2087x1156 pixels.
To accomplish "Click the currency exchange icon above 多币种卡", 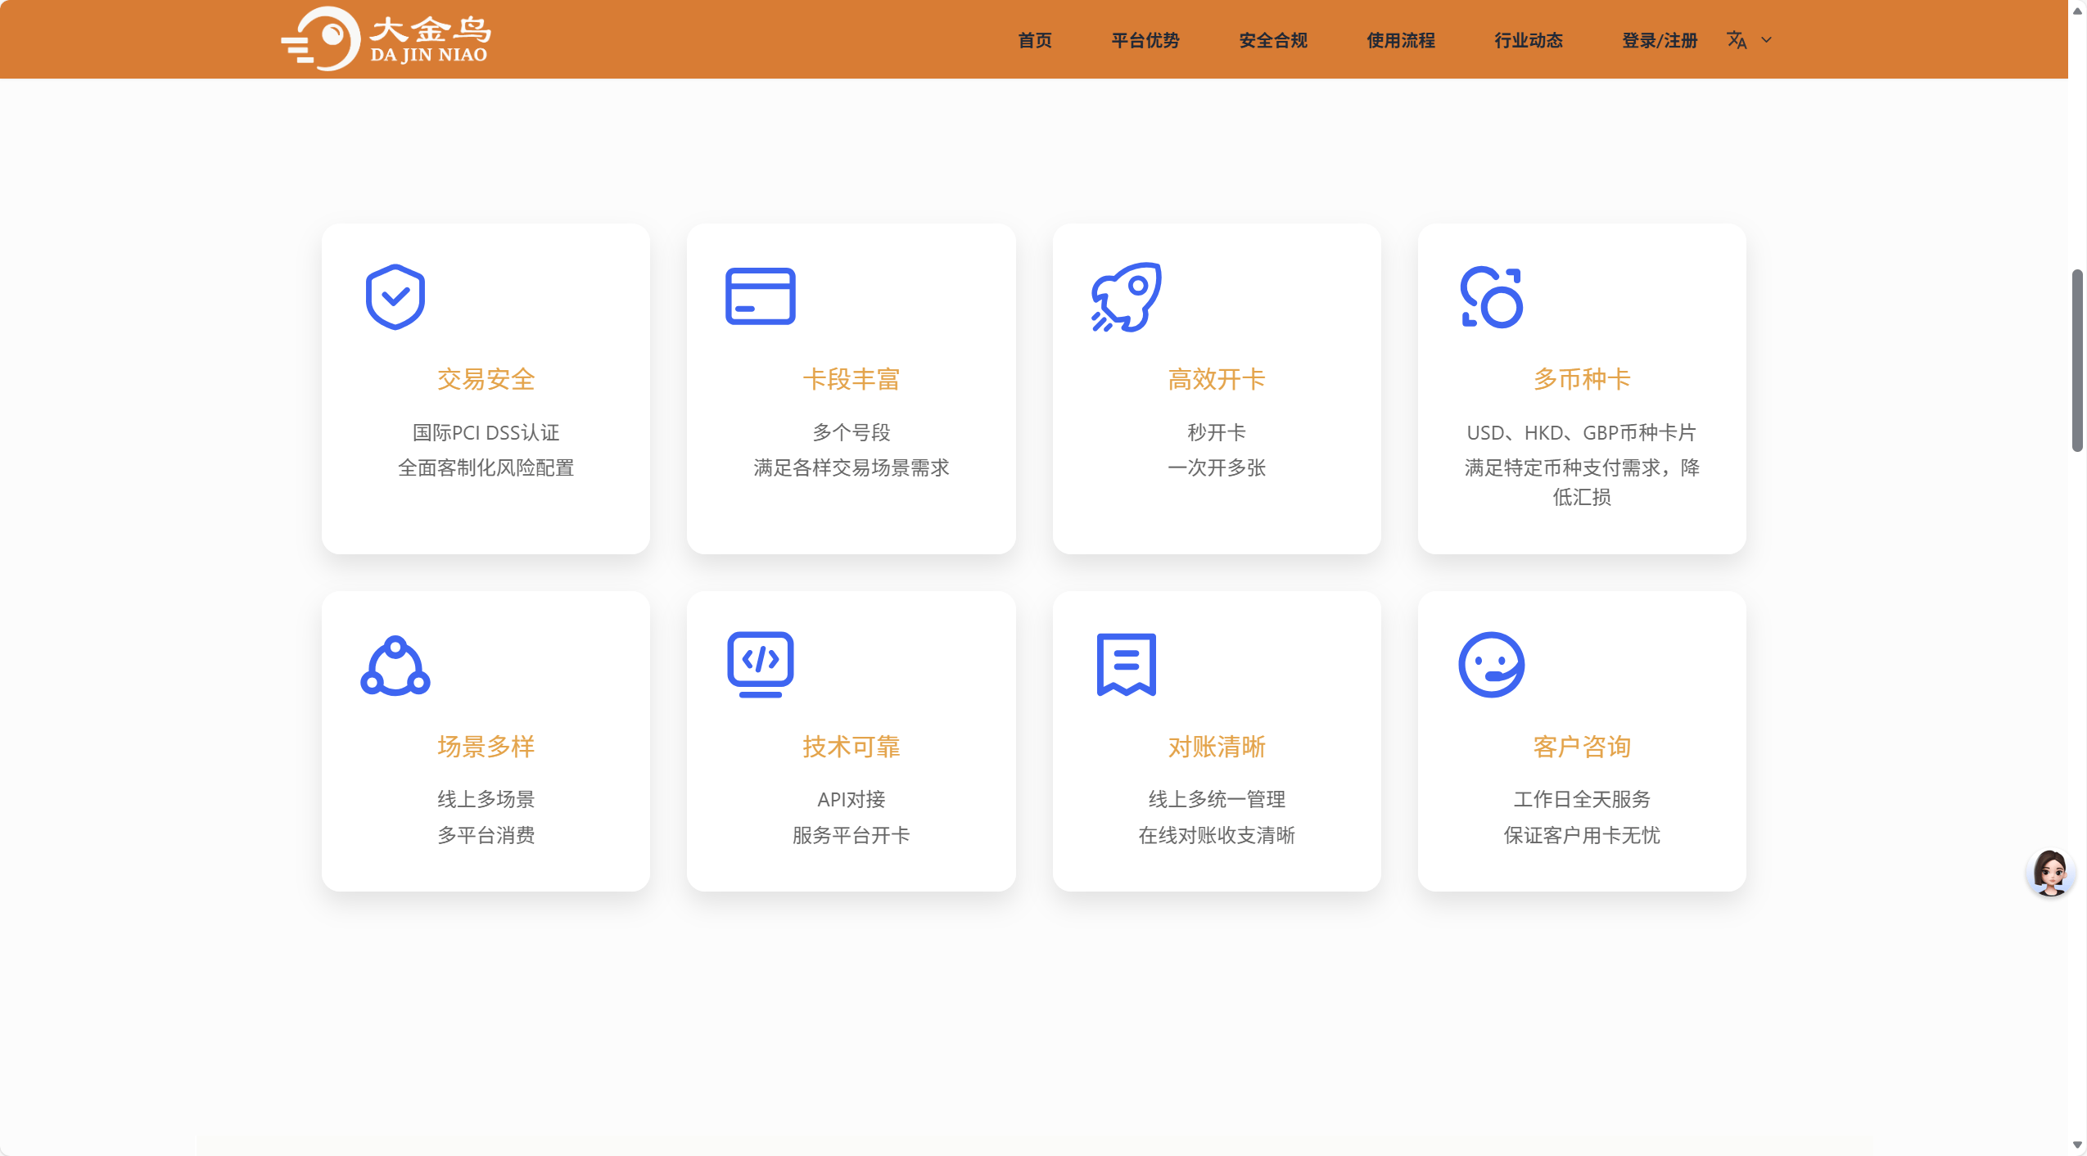I will [x=1491, y=297].
